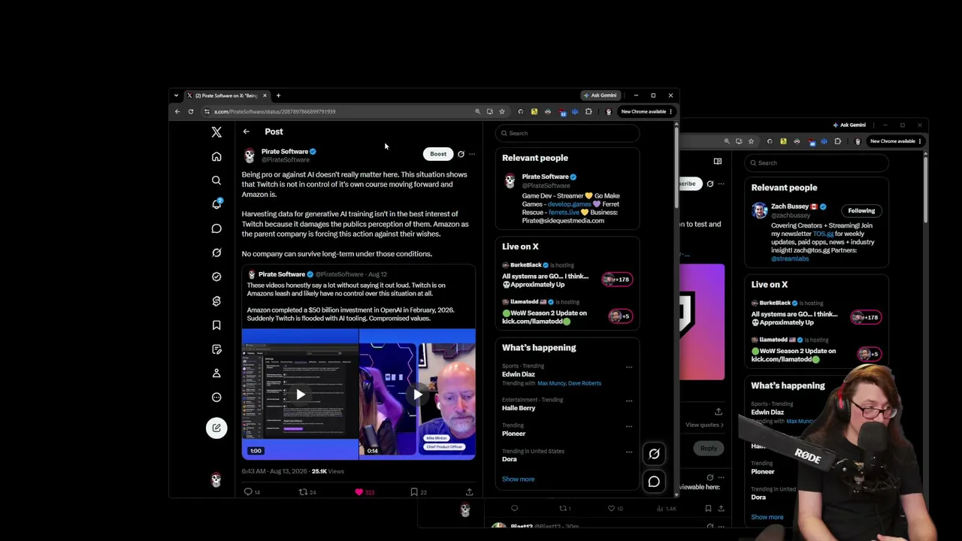
Task: Open ferrets.live link in bio
Action: point(564,213)
